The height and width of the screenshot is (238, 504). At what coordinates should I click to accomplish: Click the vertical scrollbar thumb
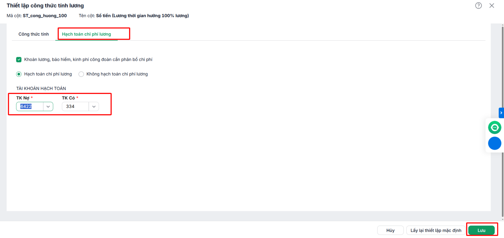tap(502, 122)
